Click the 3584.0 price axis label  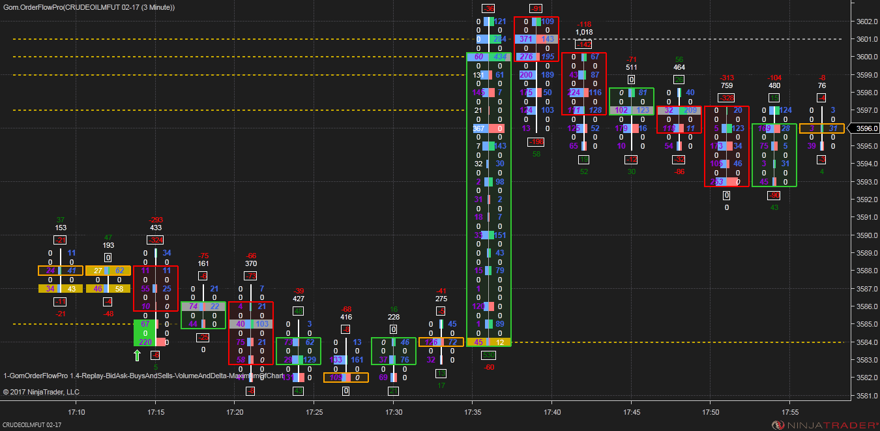[x=867, y=342]
